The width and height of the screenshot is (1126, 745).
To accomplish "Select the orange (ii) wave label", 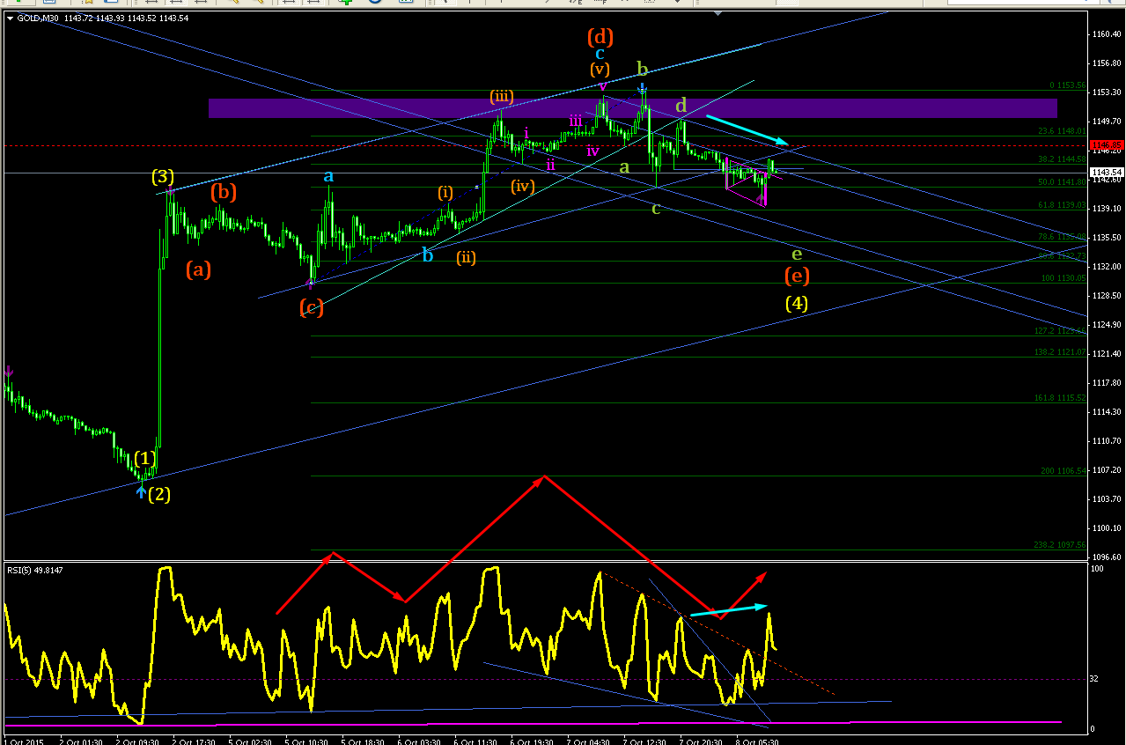I will pos(467,258).
